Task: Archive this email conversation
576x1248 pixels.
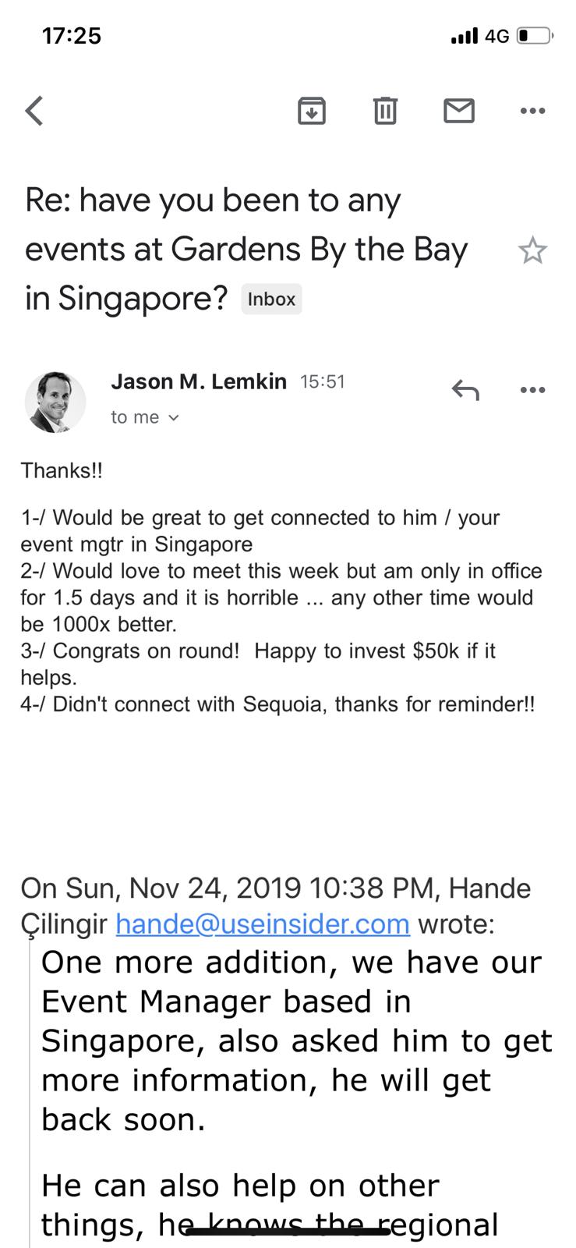Action: click(312, 111)
